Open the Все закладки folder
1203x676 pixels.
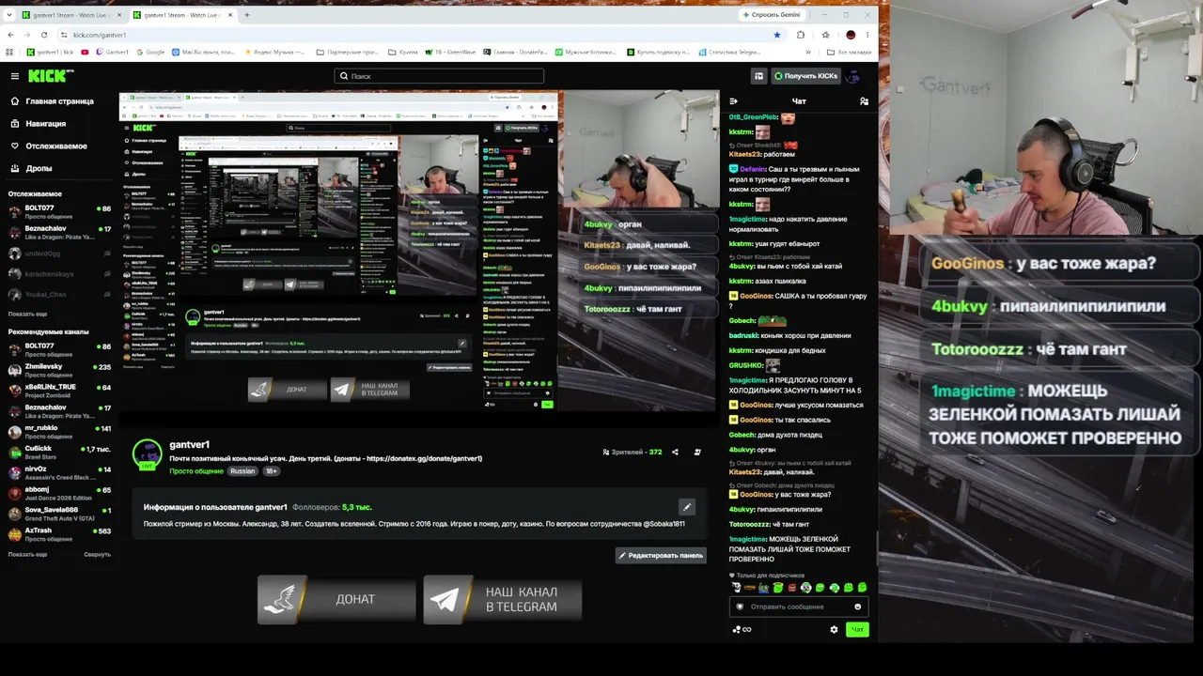(848, 53)
